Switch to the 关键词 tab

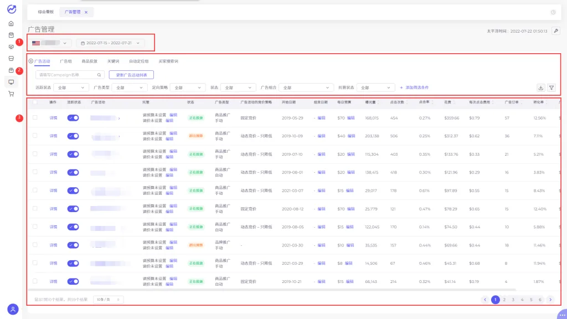[113, 61]
